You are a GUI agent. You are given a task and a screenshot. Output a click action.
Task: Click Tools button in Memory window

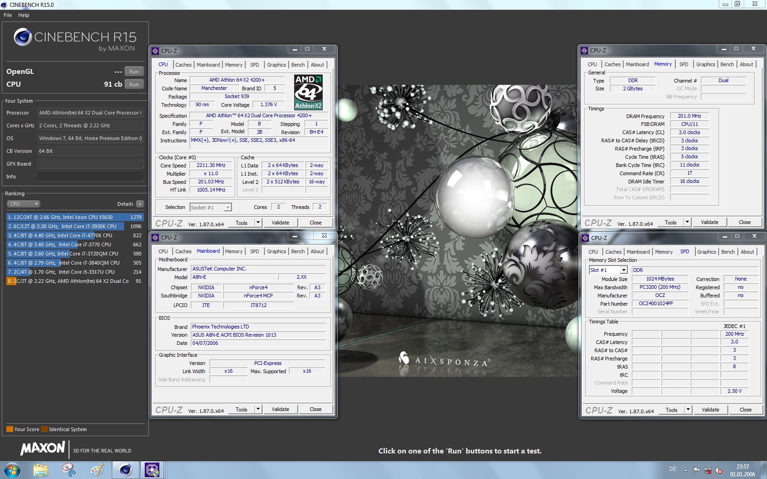[671, 222]
